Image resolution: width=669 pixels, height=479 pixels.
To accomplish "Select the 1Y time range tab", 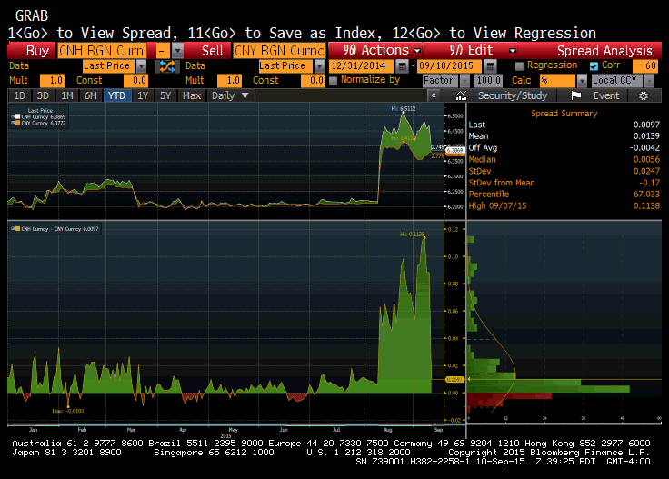I will (x=143, y=95).
